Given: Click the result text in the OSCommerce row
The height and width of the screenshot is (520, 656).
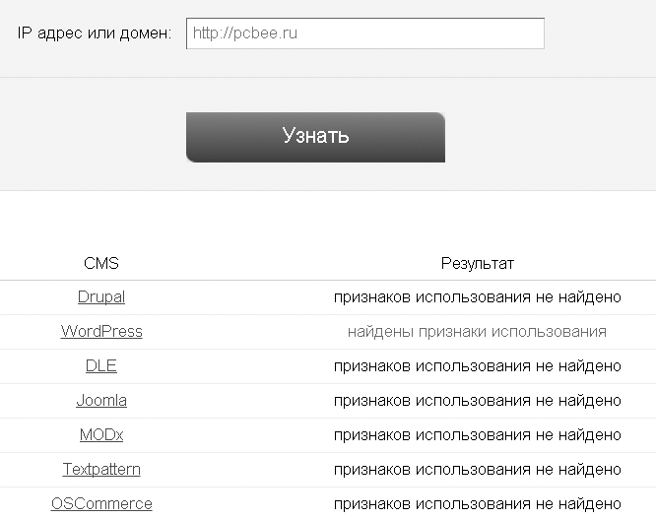Looking at the screenshot, I should pyautogui.click(x=477, y=504).
